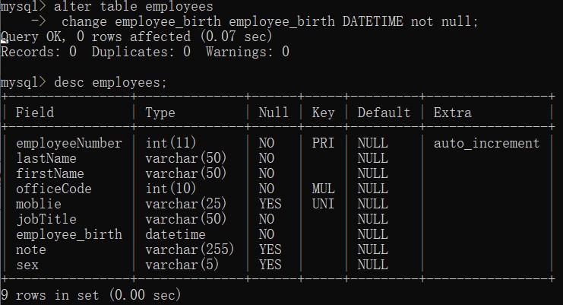Image resolution: width=563 pixels, height=305 pixels.
Task: Select the 'employee_birth' field in the table
Action: [x=69, y=234]
